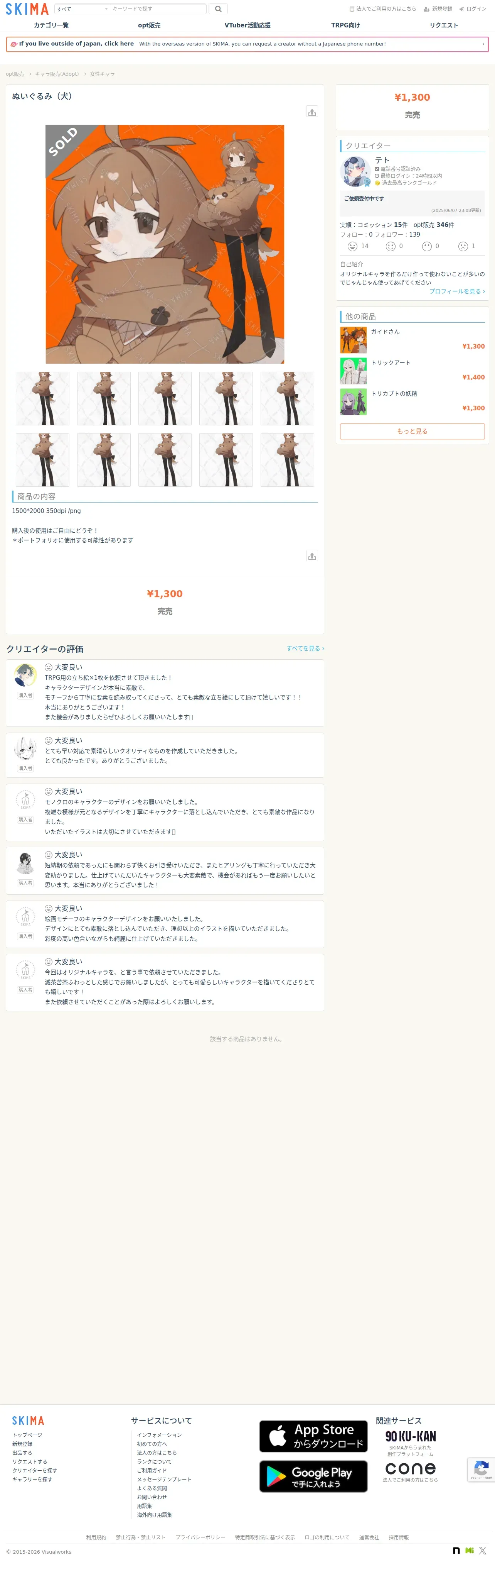Click 新規登録 in the top header
This screenshot has height=1583, width=495.
(x=438, y=9)
